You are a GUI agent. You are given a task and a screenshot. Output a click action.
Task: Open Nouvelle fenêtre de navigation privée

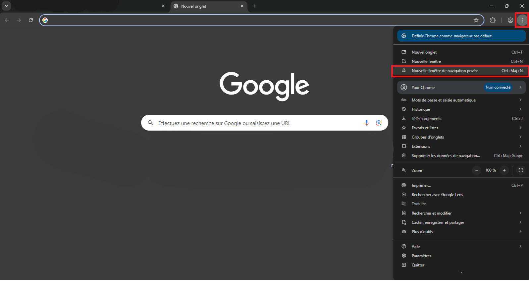pyautogui.click(x=461, y=71)
